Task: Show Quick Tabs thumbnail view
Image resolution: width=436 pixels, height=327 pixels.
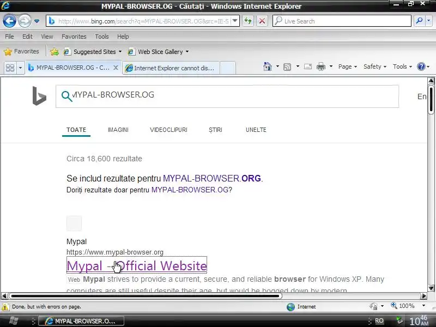Action: (x=10, y=68)
